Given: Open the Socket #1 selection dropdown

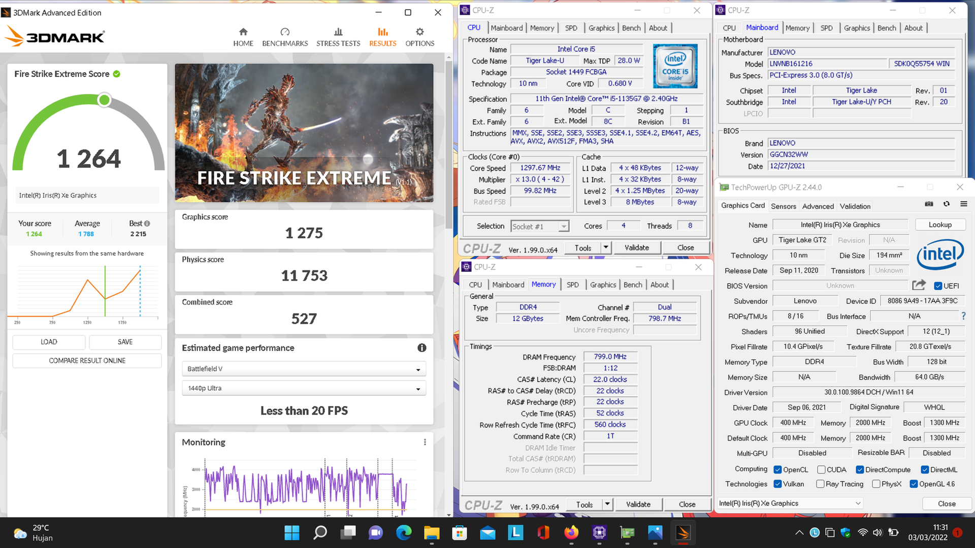Looking at the screenshot, I should (x=540, y=226).
